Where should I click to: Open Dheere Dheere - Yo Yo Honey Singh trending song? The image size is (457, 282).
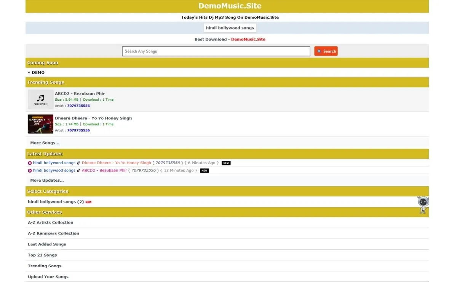(x=93, y=118)
